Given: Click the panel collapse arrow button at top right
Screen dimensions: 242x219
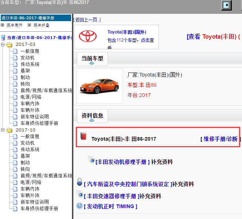Looking at the screenshot, I should (x=226, y=5).
